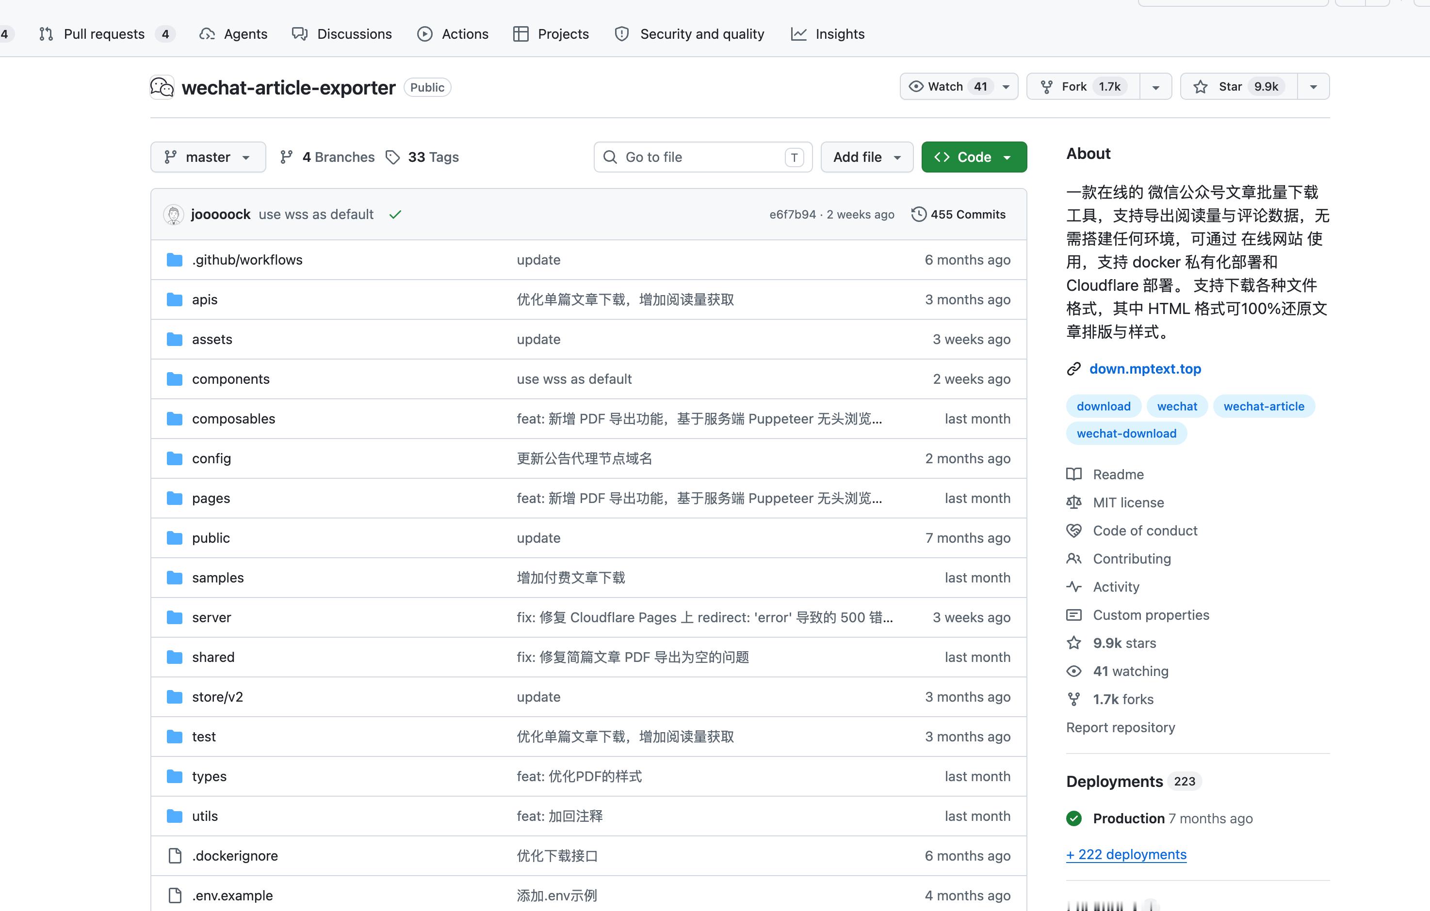This screenshot has height=911, width=1430.
Task: Open the public folder
Action: [211, 538]
